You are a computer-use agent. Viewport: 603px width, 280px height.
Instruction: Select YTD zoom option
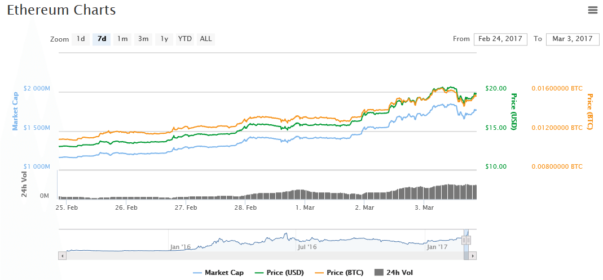pos(185,39)
